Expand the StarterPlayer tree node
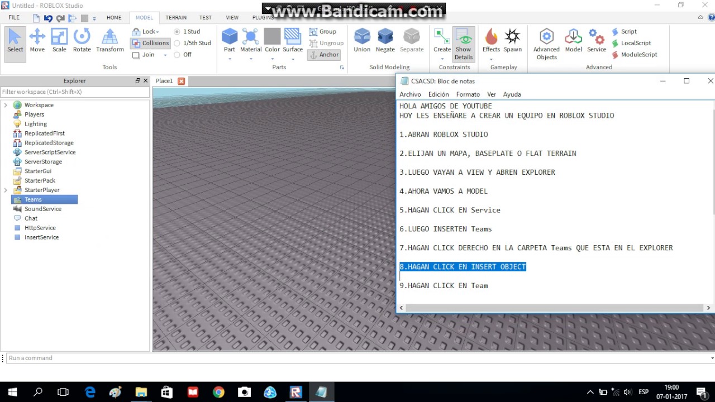This screenshot has height=402, width=715. tap(6, 190)
